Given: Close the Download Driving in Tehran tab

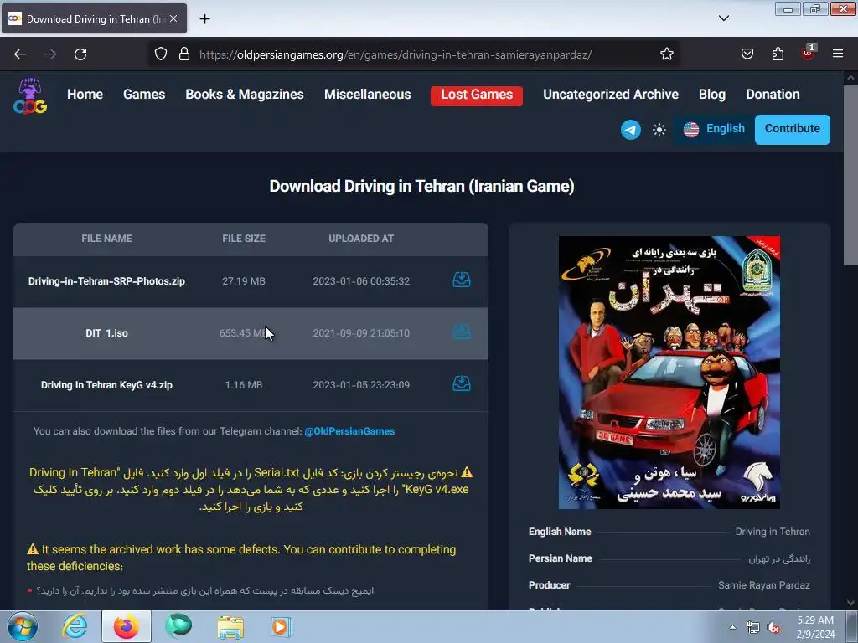Looking at the screenshot, I should (x=173, y=18).
